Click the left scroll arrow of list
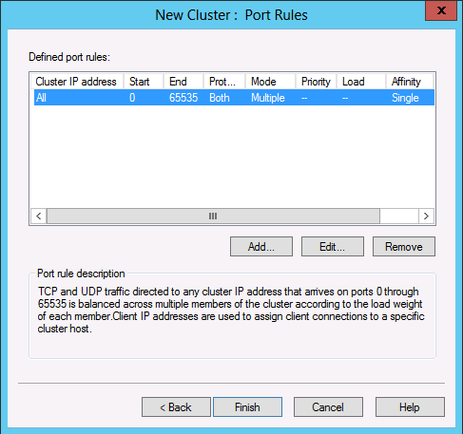 click(39, 217)
